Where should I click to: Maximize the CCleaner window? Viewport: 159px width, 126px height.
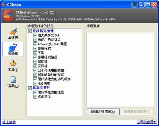click(148, 5)
